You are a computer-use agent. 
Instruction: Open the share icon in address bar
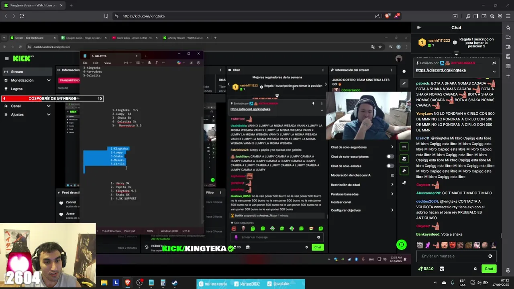coord(377,16)
